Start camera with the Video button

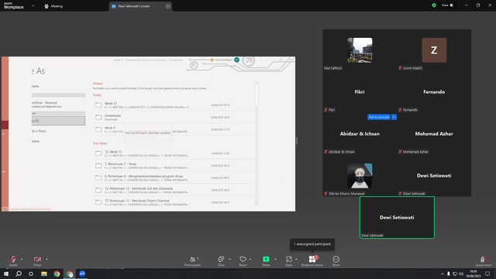[x=37, y=260]
